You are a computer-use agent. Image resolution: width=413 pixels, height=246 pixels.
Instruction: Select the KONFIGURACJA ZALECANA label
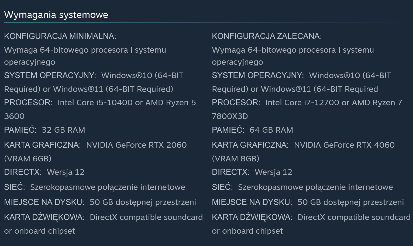coord(267,36)
